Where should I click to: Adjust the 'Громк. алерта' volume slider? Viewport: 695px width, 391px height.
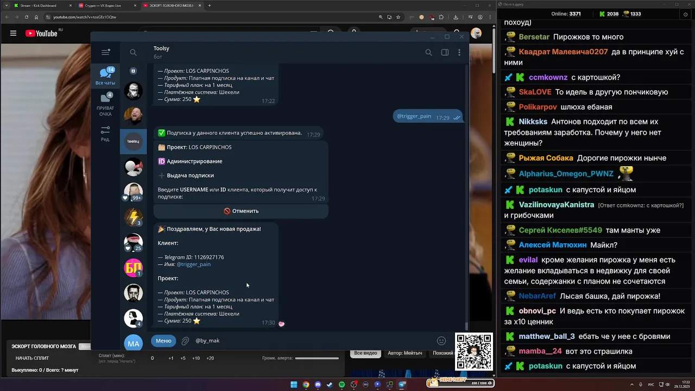[x=317, y=358]
